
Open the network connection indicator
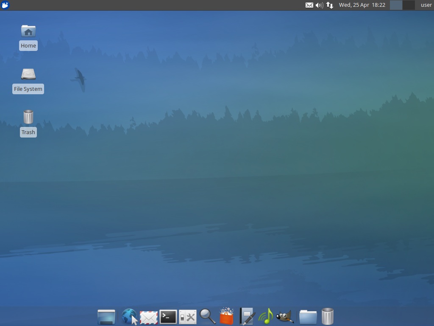pyautogui.click(x=330, y=5)
